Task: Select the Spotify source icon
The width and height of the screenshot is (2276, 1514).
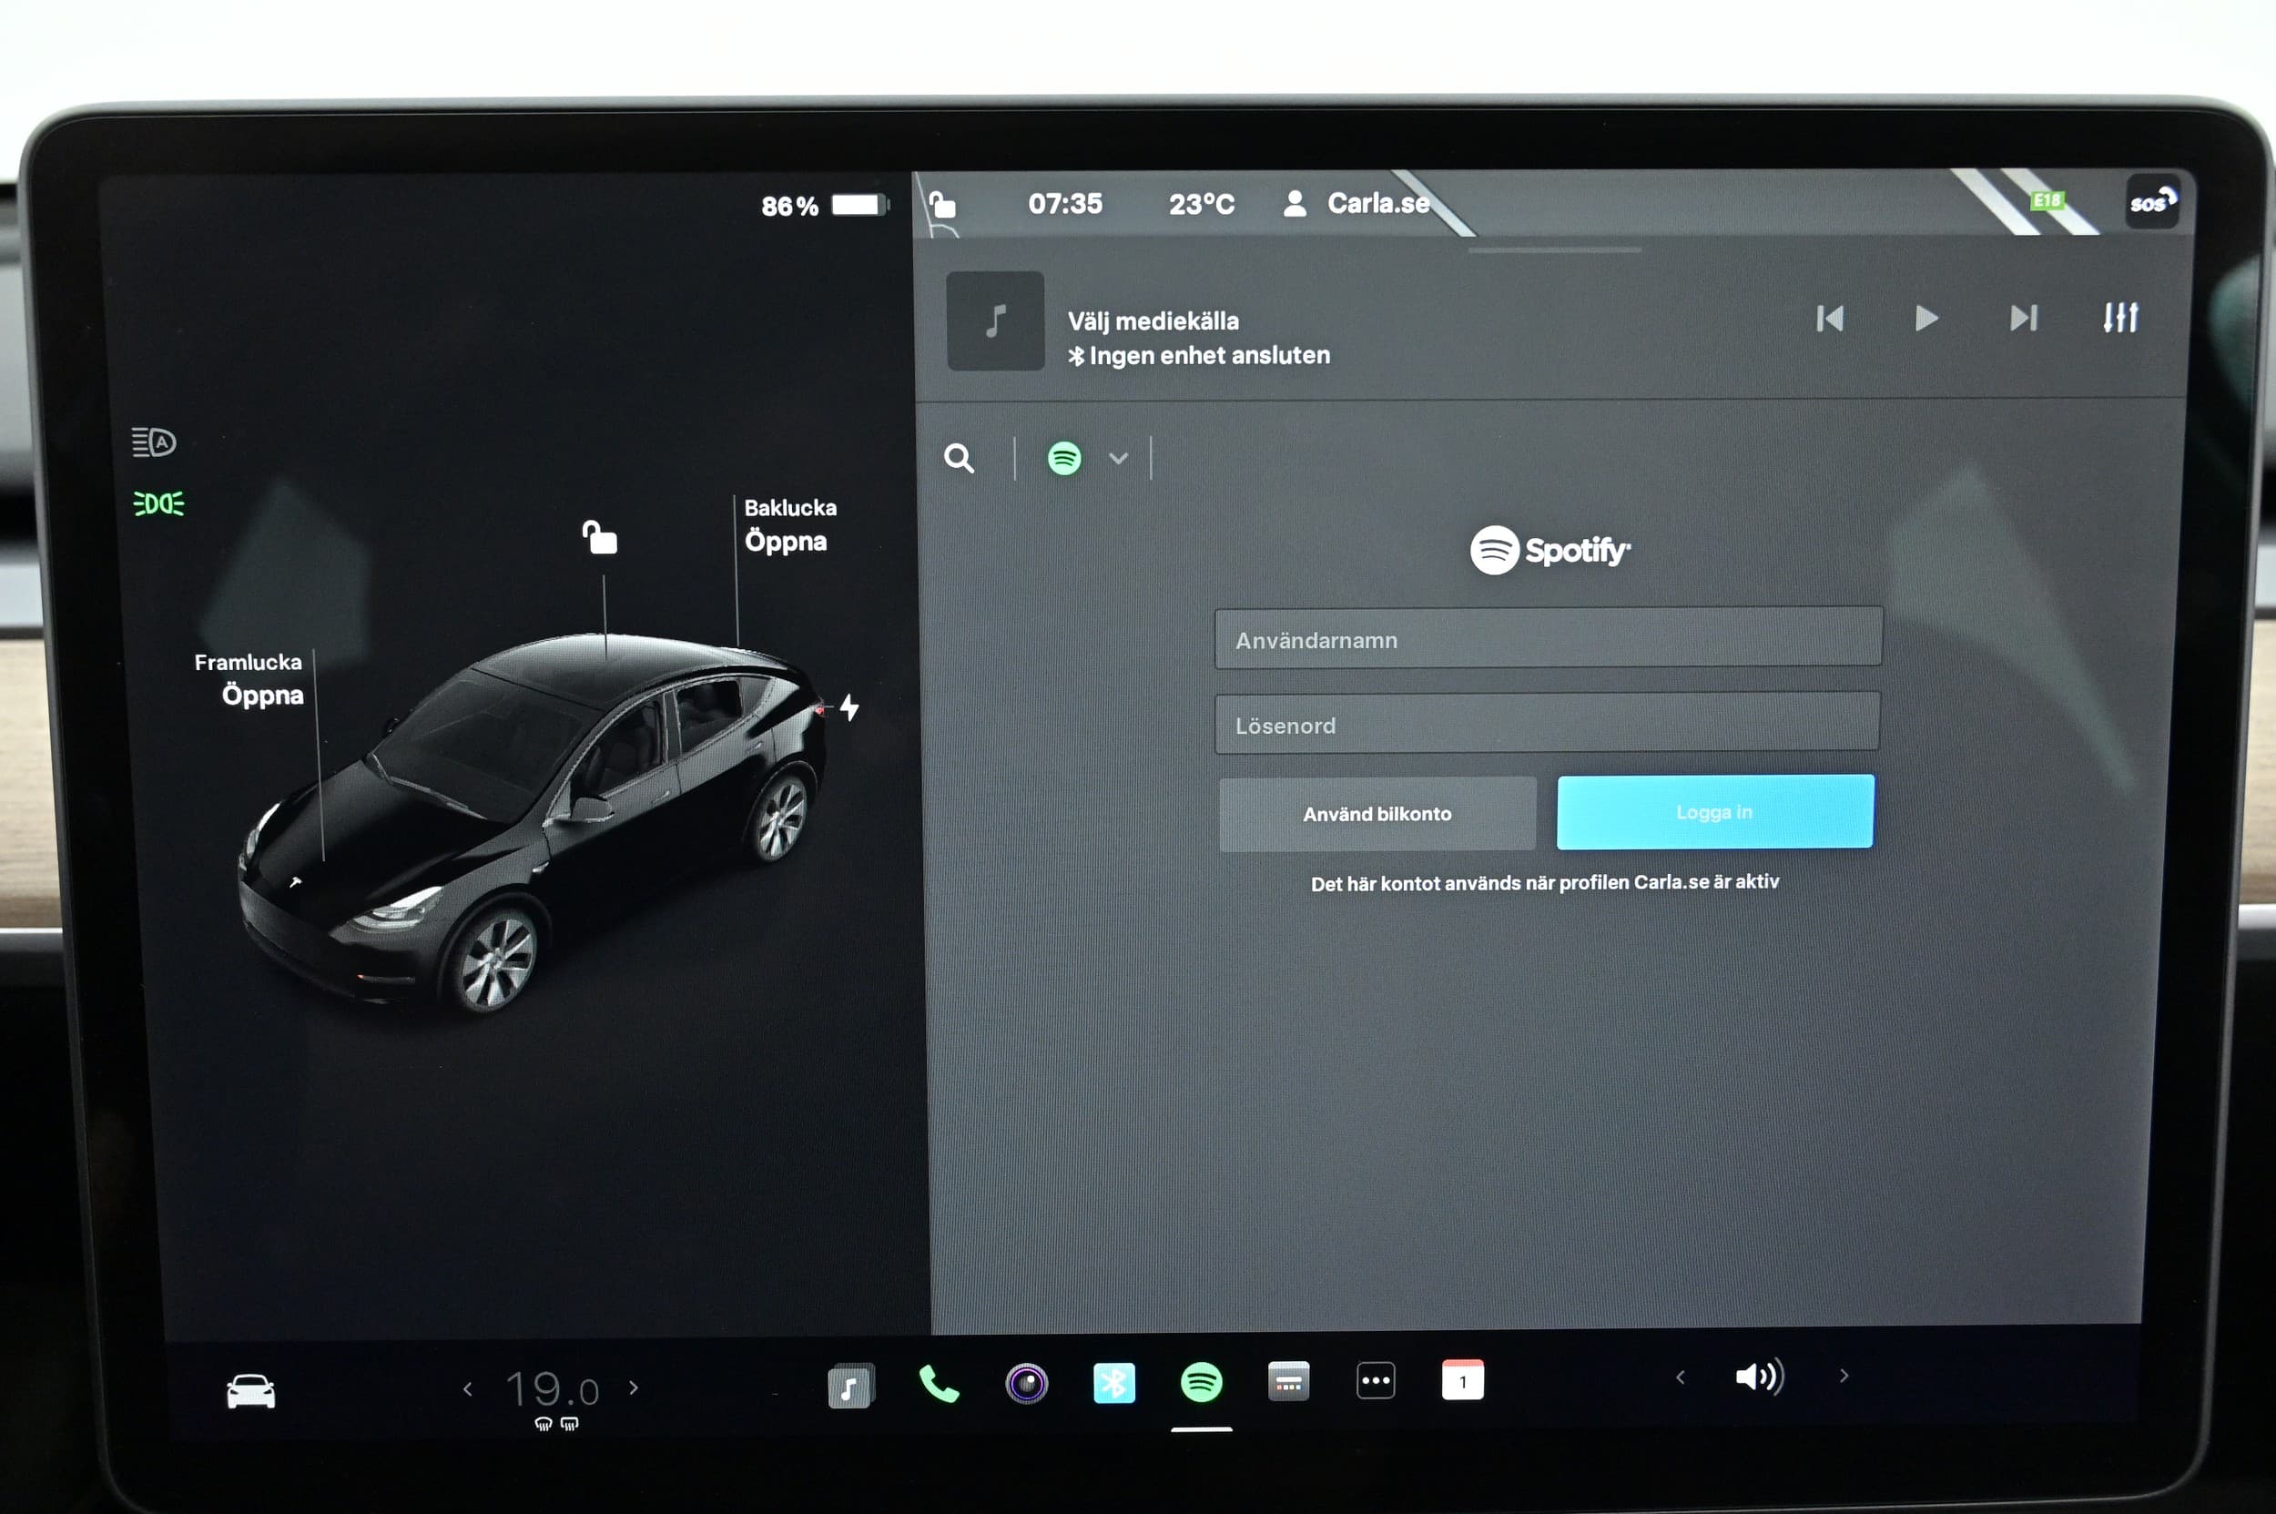Action: [x=1064, y=459]
